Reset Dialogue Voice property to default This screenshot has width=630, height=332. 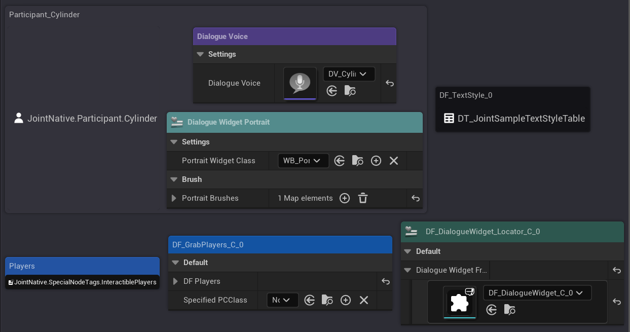coord(389,83)
